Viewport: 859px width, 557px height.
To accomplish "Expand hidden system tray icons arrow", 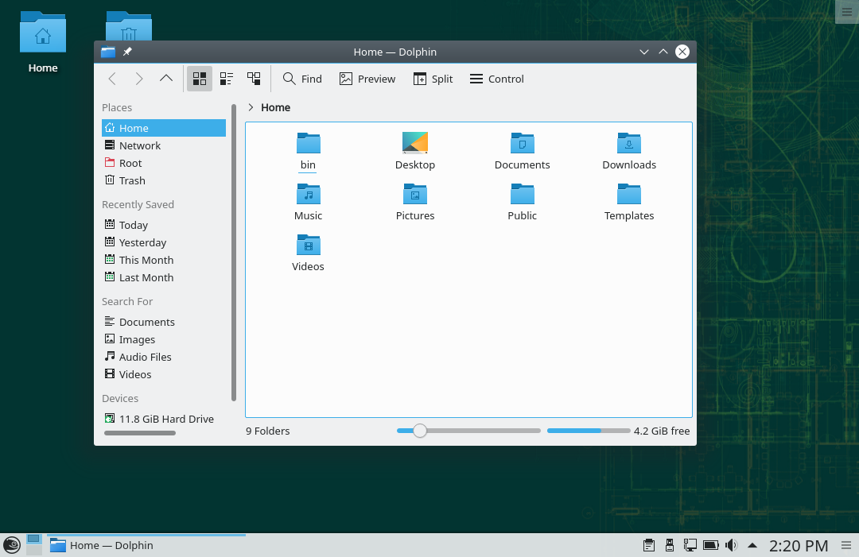I will tap(752, 545).
